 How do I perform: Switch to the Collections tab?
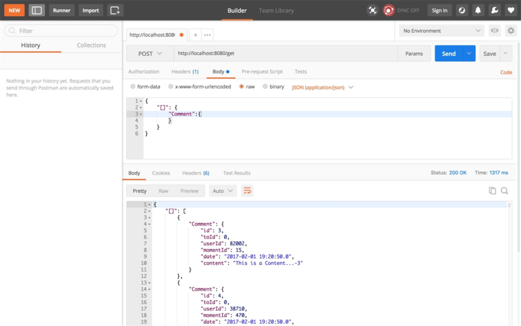tap(91, 45)
